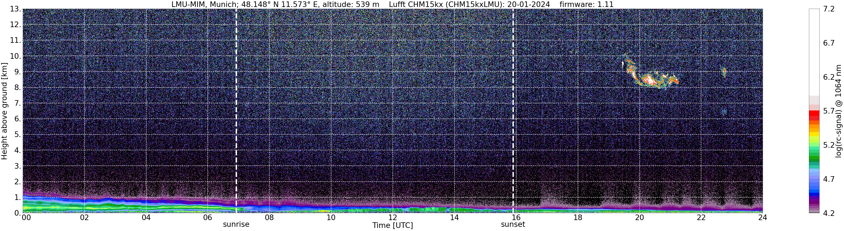Viewport: 844px width, 231px height.
Task: Click the 'sunrise' label below the axis
Action: (236, 225)
